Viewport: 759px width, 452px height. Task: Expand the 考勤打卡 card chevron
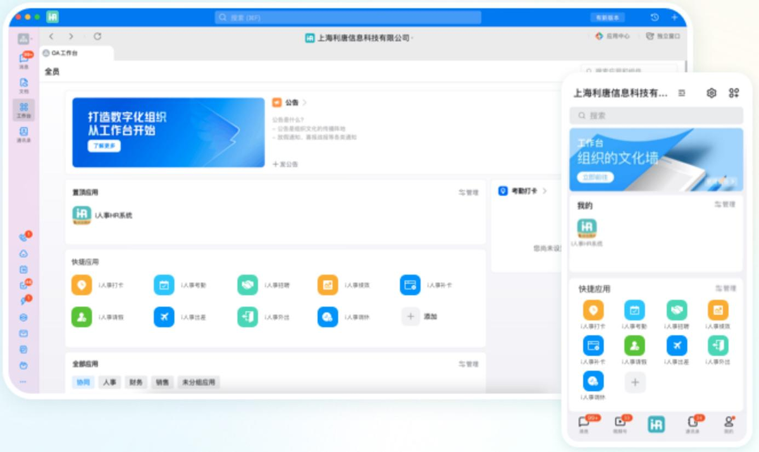click(x=545, y=191)
